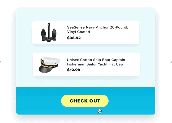Click the ring atop the anchor shank
Viewport: 172px width, 123px height.
[49, 24]
